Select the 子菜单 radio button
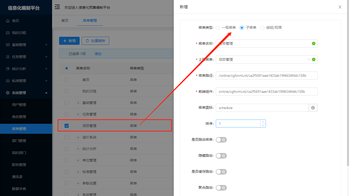The height and width of the screenshot is (196, 349). coord(242,28)
